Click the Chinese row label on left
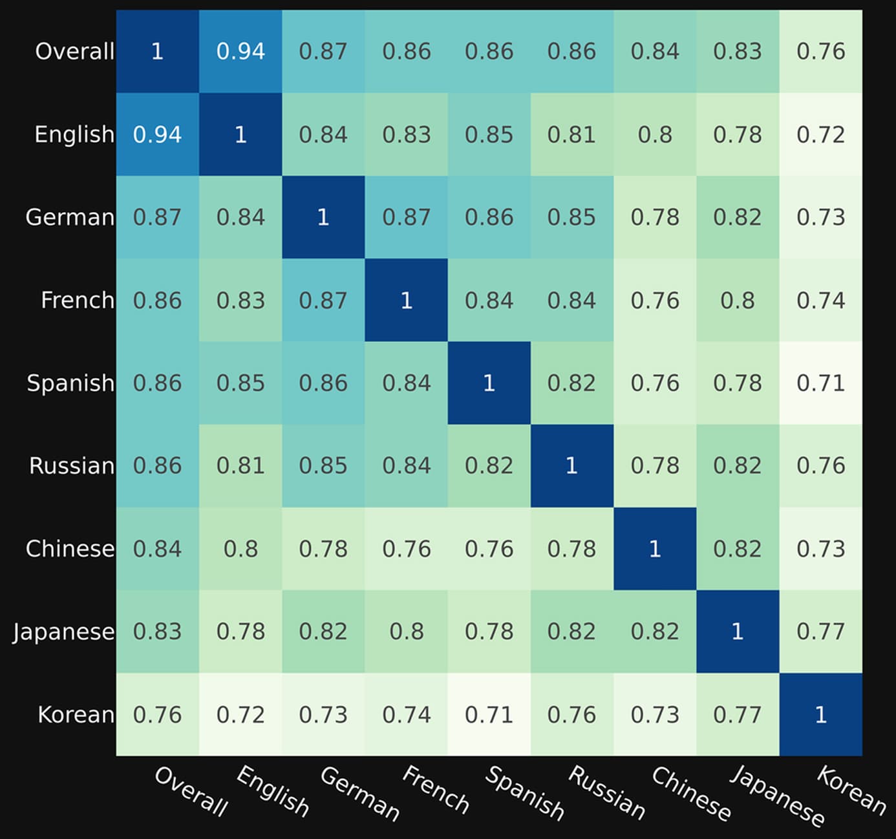Image resolution: width=896 pixels, height=839 pixels. 70,549
